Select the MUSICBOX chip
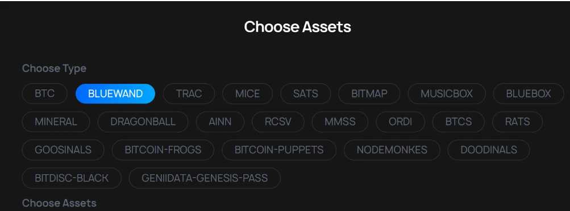 (447, 94)
